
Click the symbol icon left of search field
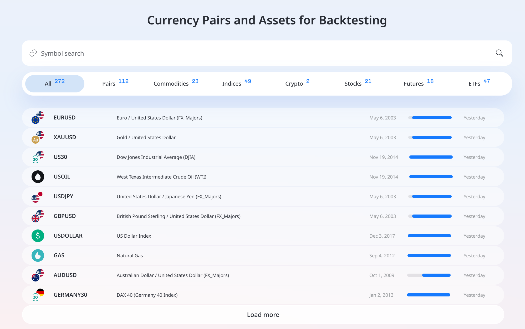point(33,53)
